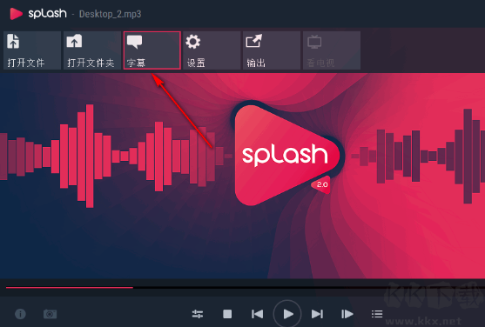Image resolution: width=485 pixels, height=327 pixels.
Task: Skip to next track
Action: click(317, 314)
